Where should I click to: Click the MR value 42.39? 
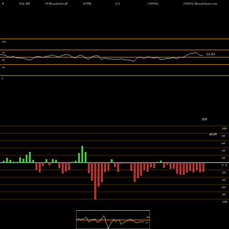[213, 134]
